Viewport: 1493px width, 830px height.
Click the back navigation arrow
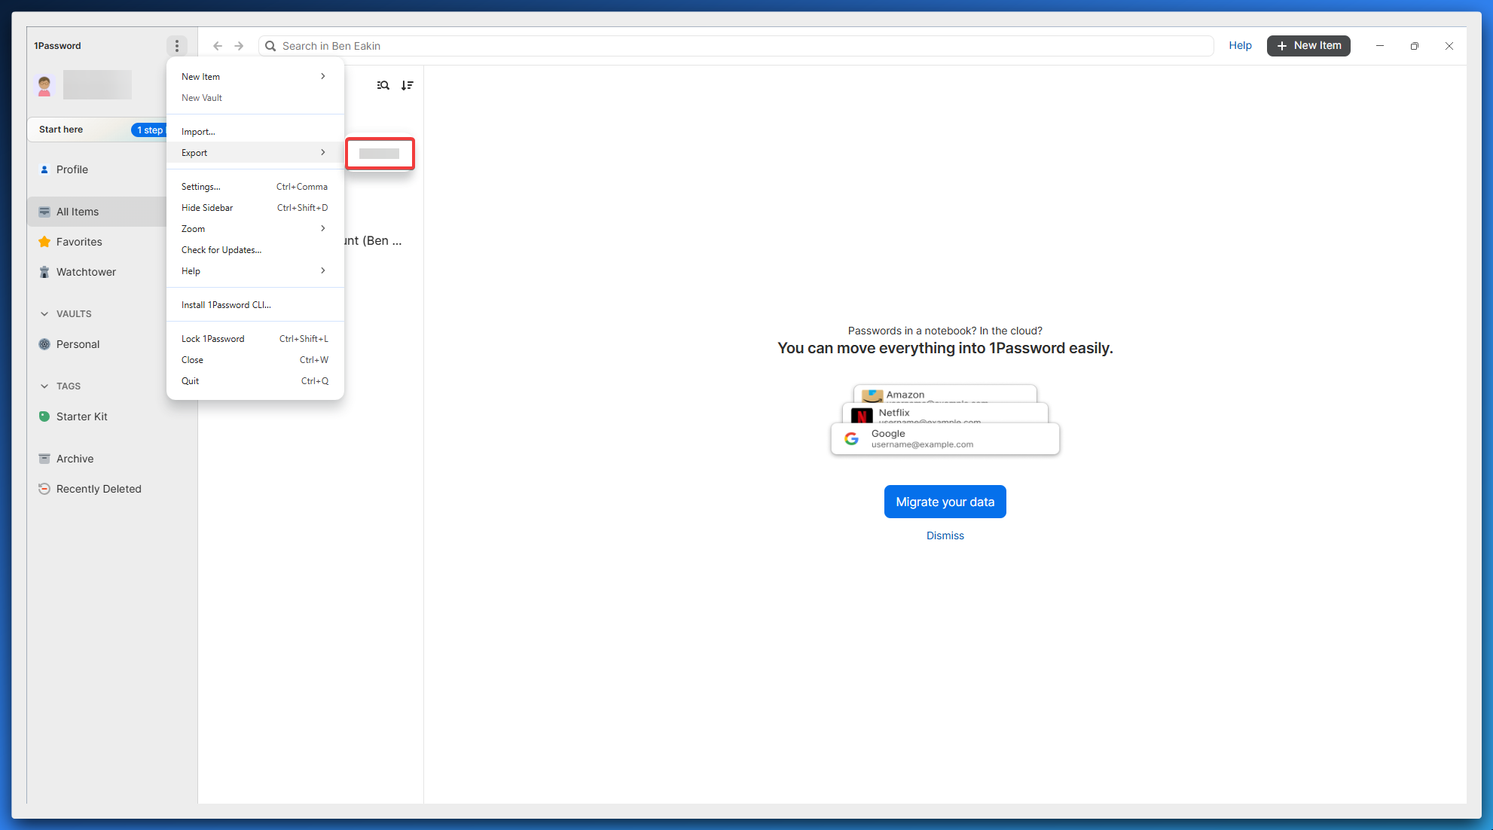pyautogui.click(x=218, y=46)
